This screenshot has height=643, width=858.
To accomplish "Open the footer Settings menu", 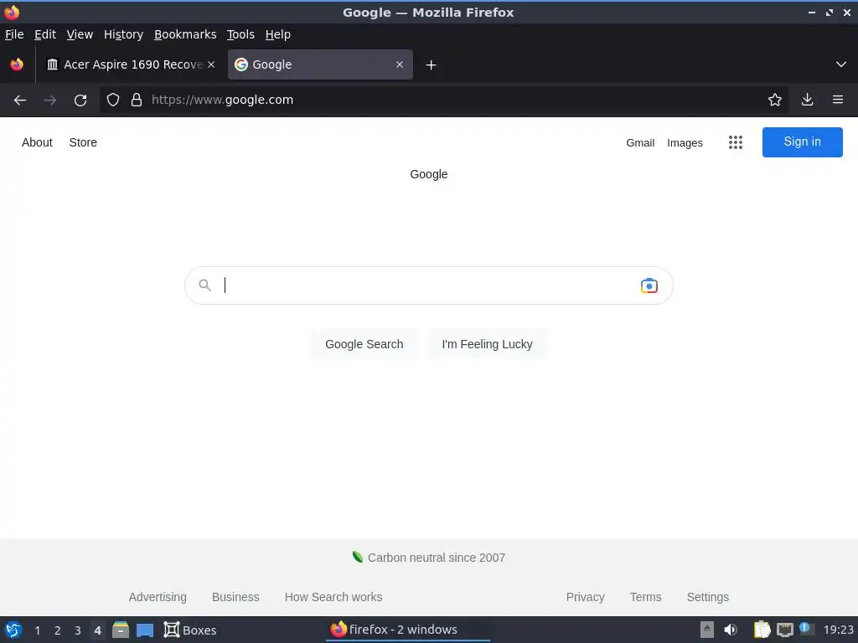I will click(707, 597).
